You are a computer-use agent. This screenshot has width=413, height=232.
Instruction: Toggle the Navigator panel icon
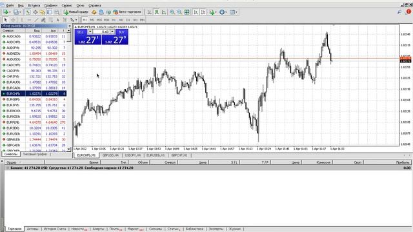tap(42, 12)
